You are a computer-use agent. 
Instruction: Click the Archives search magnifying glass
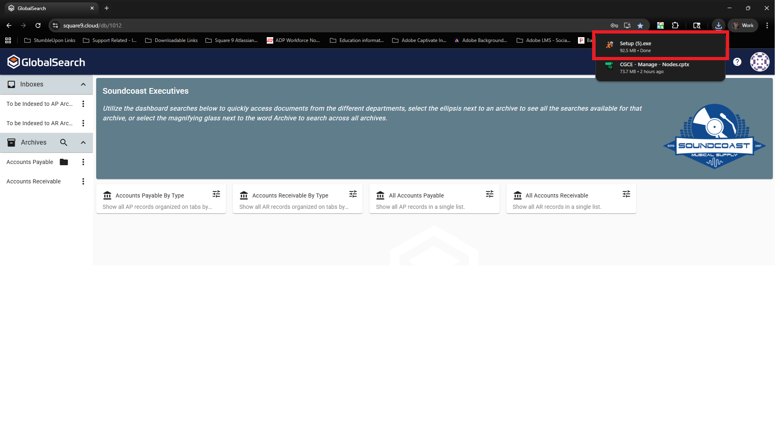click(x=63, y=143)
